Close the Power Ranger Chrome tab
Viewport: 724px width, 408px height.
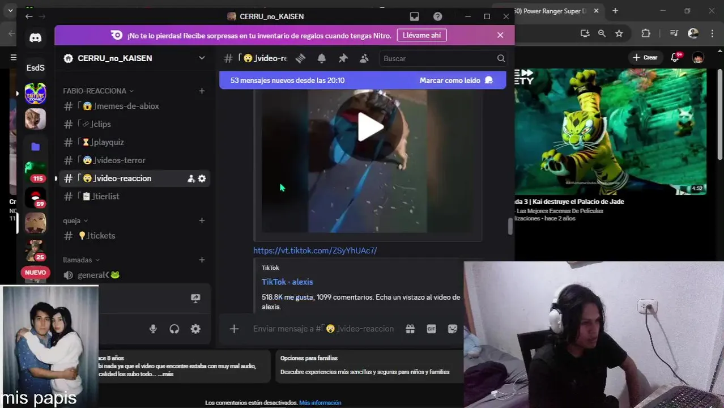[x=596, y=11]
